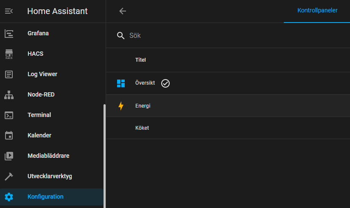Open Node-RED from the sidebar
This screenshot has width=350, height=208.
(x=52, y=94)
